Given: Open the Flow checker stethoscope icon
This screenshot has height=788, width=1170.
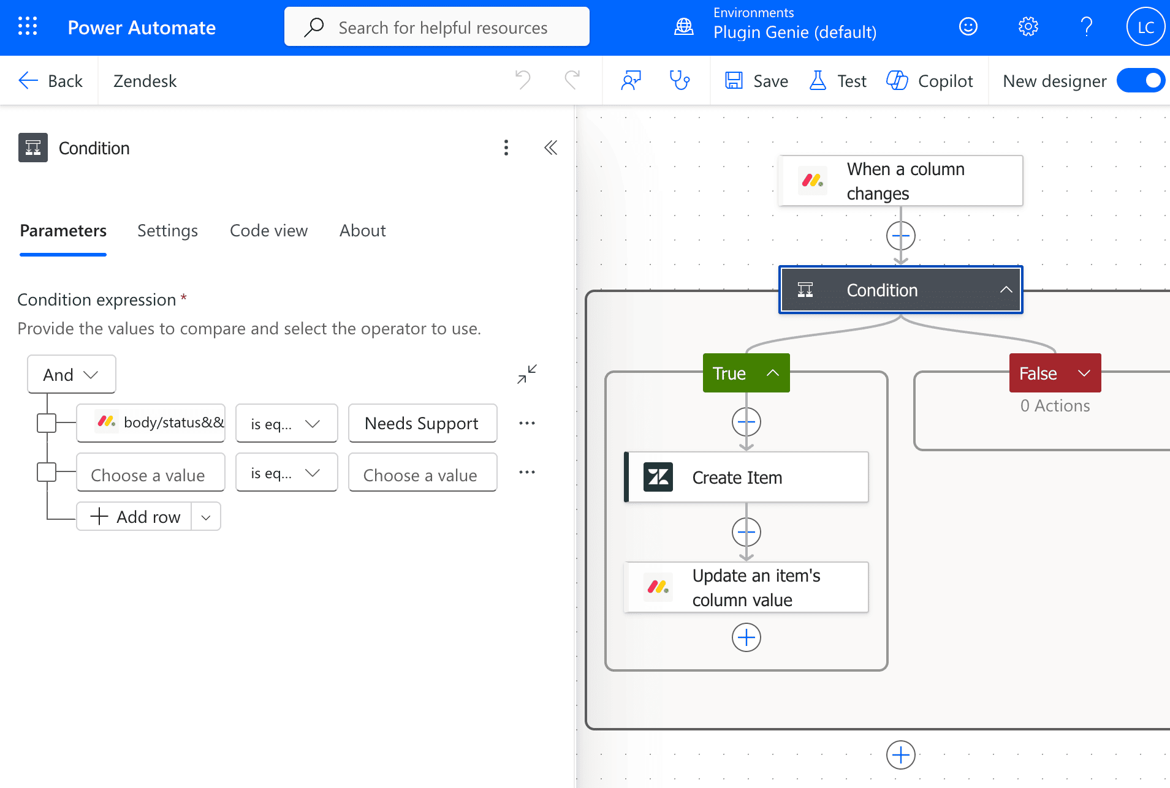Looking at the screenshot, I should click(x=680, y=80).
